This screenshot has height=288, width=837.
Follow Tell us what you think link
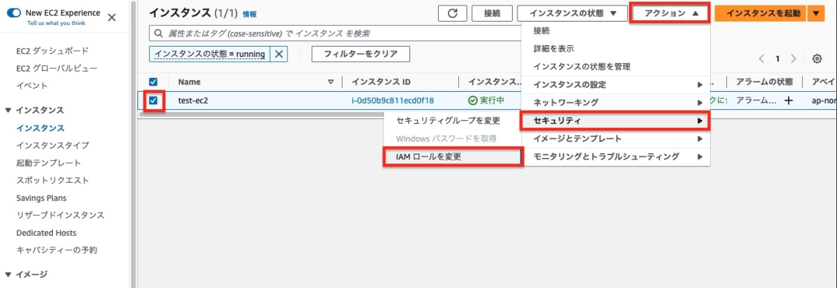(x=56, y=23)
